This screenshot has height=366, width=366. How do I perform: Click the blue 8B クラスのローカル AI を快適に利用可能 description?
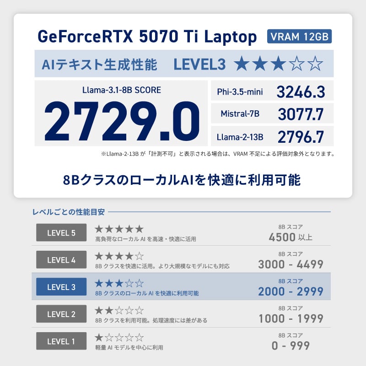[147, 293]
